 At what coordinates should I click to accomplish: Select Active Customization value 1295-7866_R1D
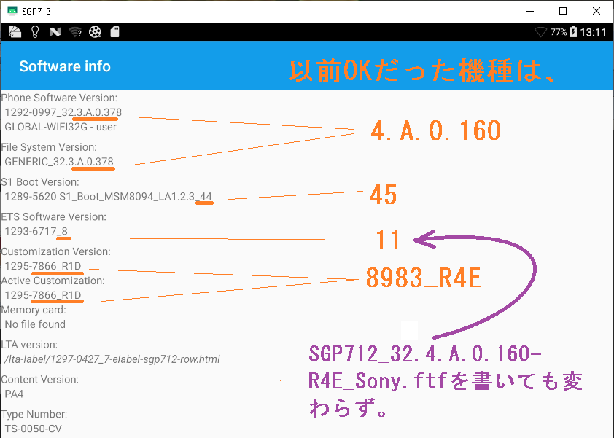[x=43, y=295]
